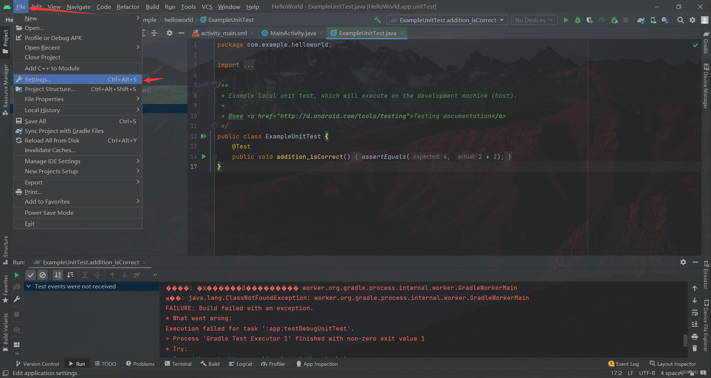Click the Debug bug icon in toolbar
Screen dimensions: 711x378
(x=578, y=20)
